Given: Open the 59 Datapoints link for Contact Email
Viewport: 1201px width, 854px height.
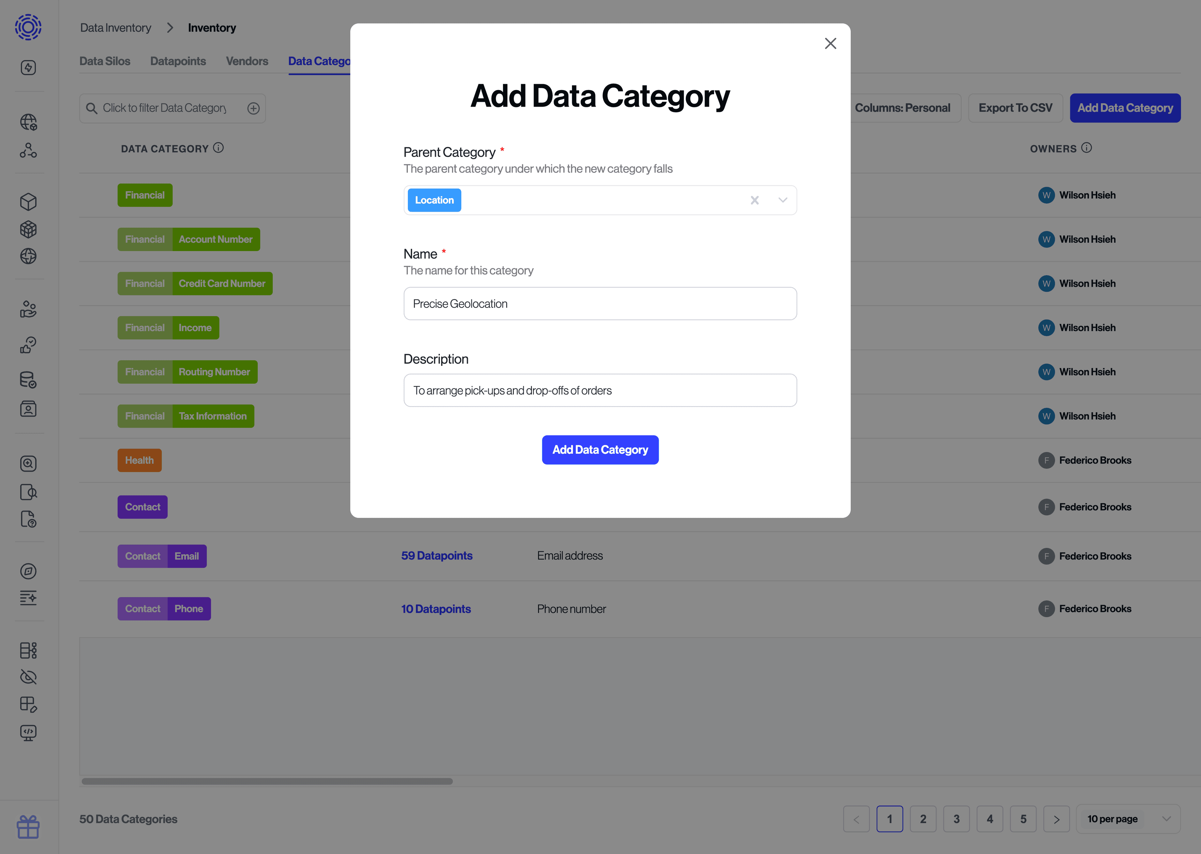Looking at the screenshot, I should coord(436,555).
